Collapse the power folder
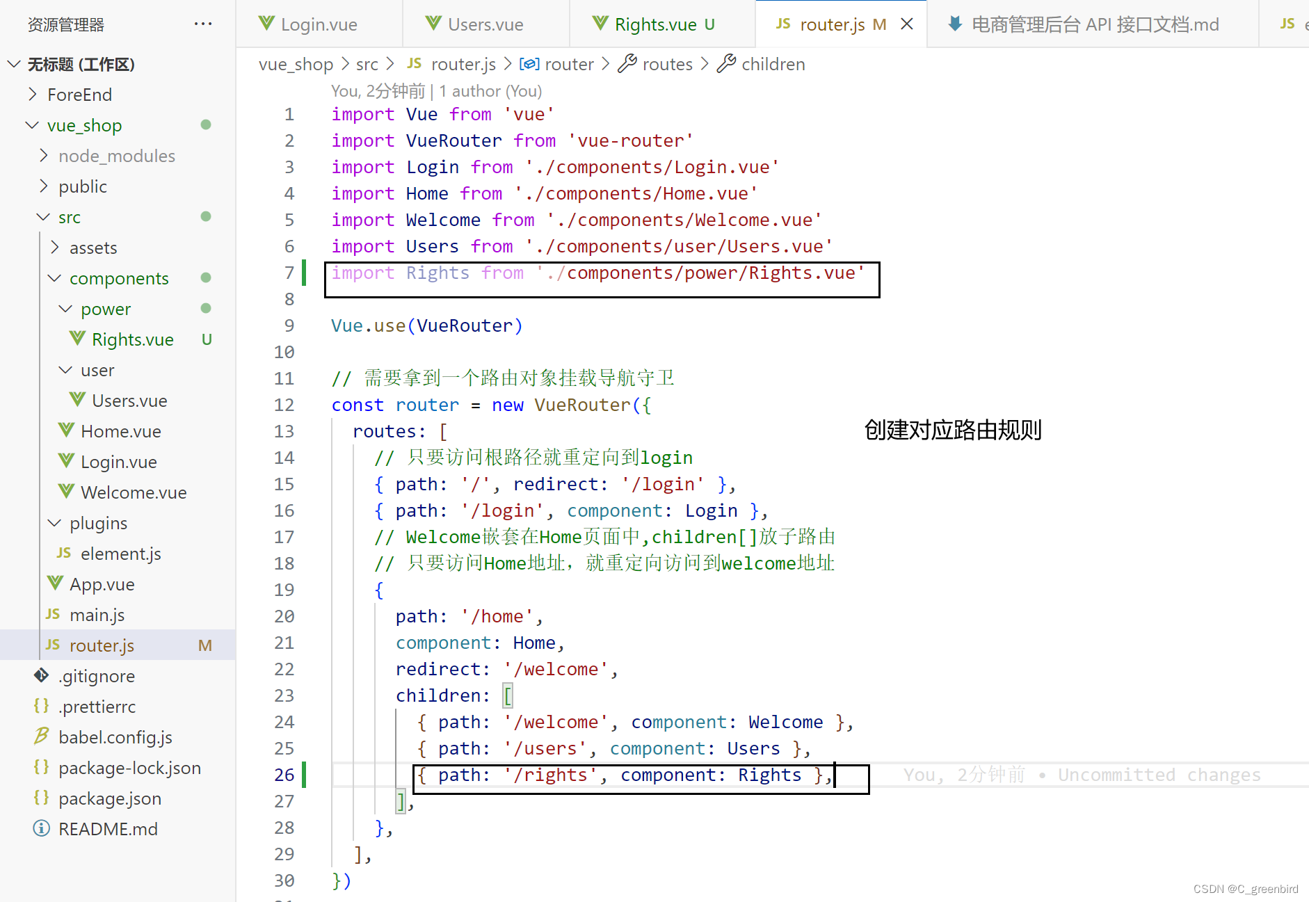The height and width of the screenshot is (902, 1309). click(65, 309)
